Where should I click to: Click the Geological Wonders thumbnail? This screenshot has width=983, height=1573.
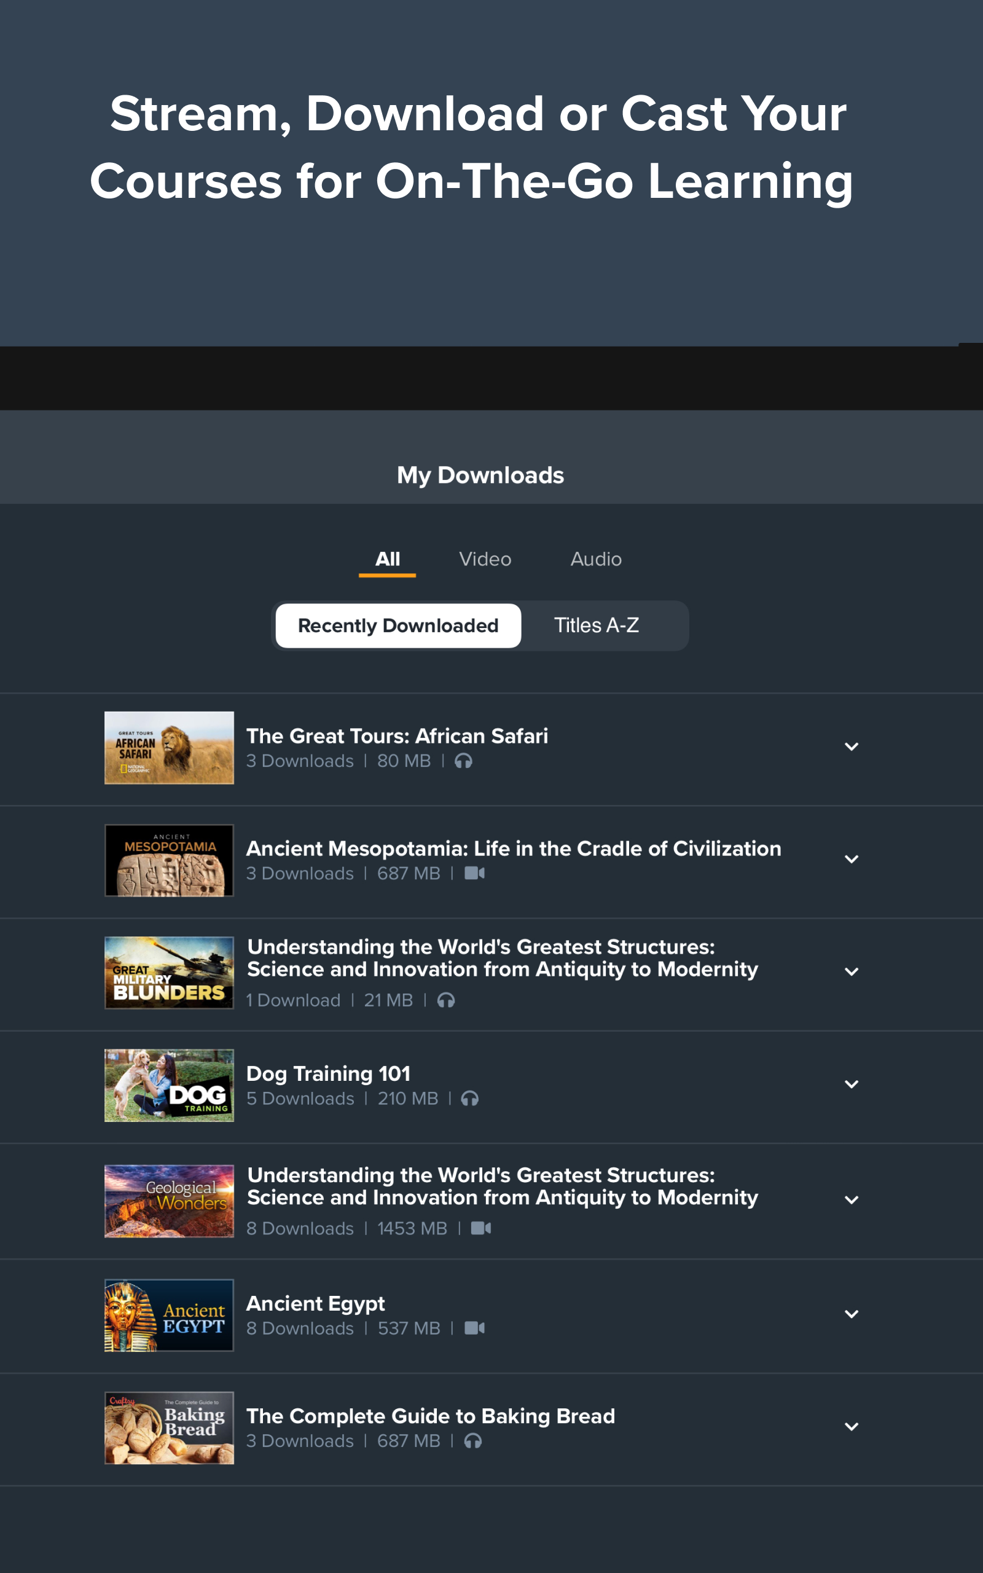point(169,1201)
